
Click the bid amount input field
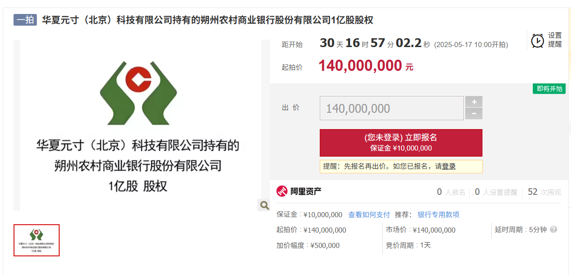[392, 109]
